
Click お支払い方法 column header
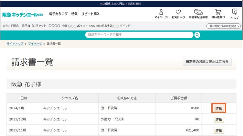[x=127, y=98]
